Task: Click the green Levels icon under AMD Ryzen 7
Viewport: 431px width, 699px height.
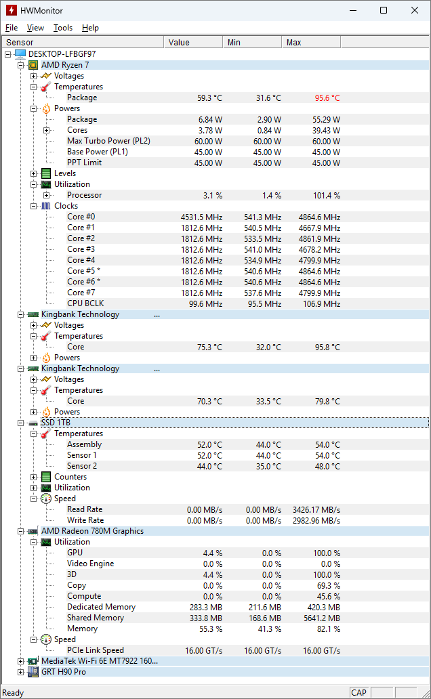Action: pyautogui.click(x=45, y=173)
